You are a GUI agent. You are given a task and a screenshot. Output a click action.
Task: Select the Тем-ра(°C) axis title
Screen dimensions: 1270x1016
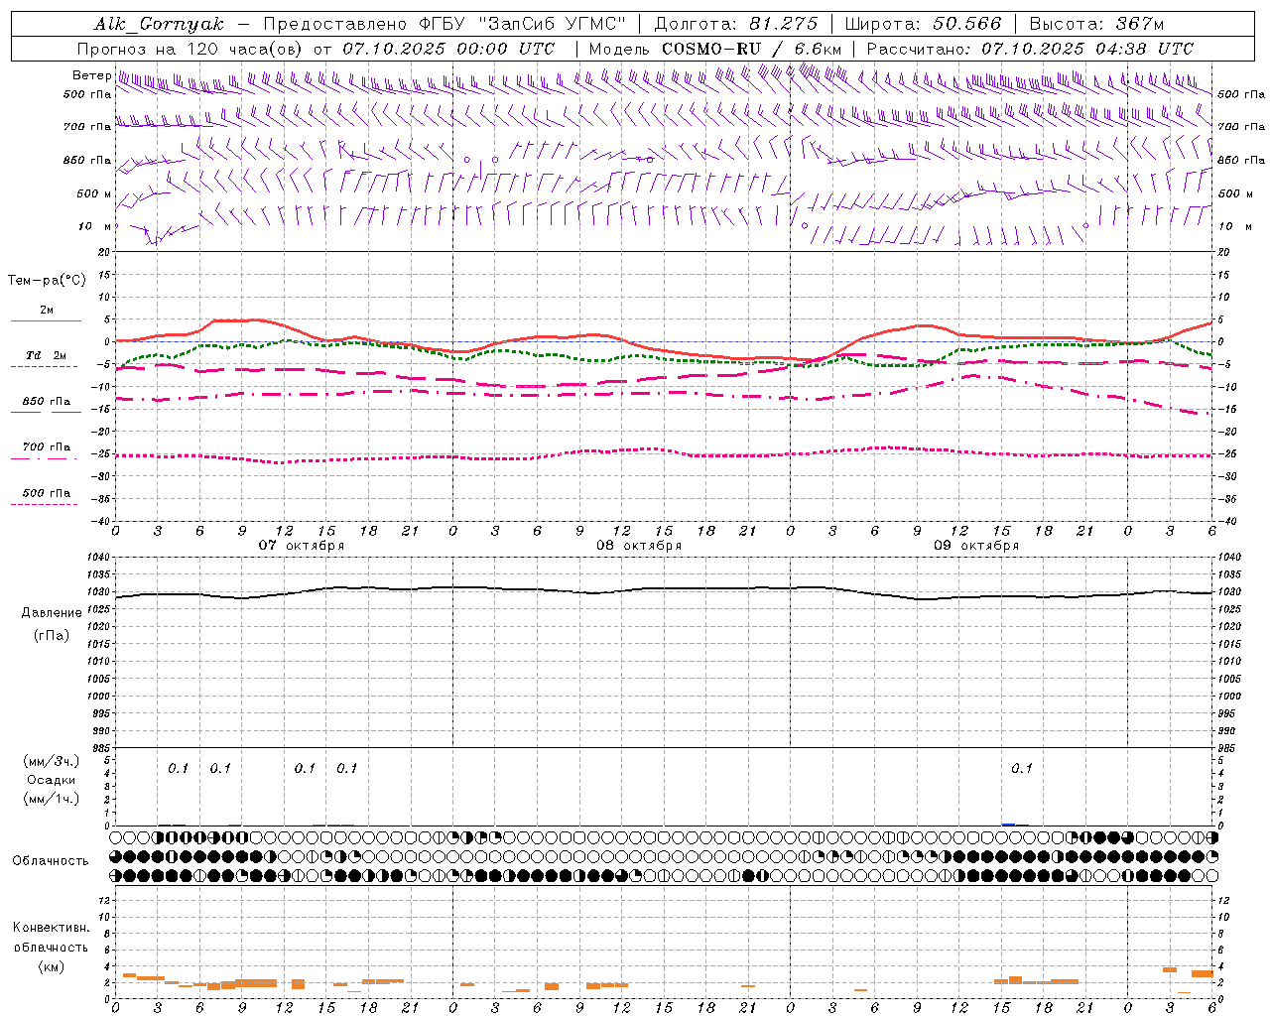(x=47, y=281)
